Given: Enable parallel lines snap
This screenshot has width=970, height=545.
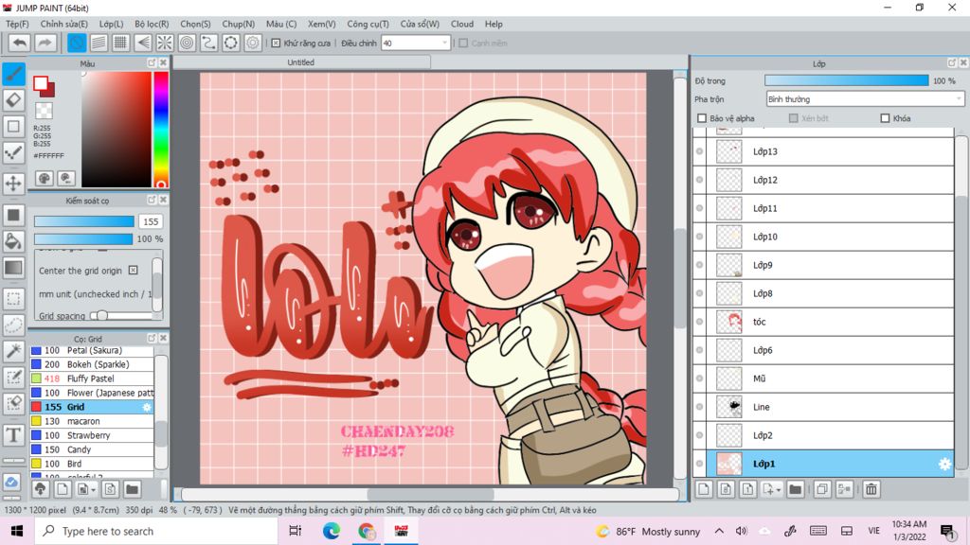Looking at the screenshot, I should point(99,43).
